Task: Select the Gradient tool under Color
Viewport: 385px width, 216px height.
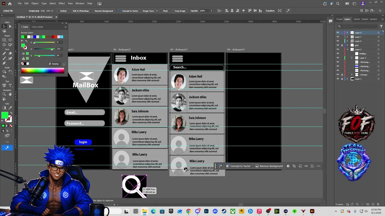Action: pos(4,108)
